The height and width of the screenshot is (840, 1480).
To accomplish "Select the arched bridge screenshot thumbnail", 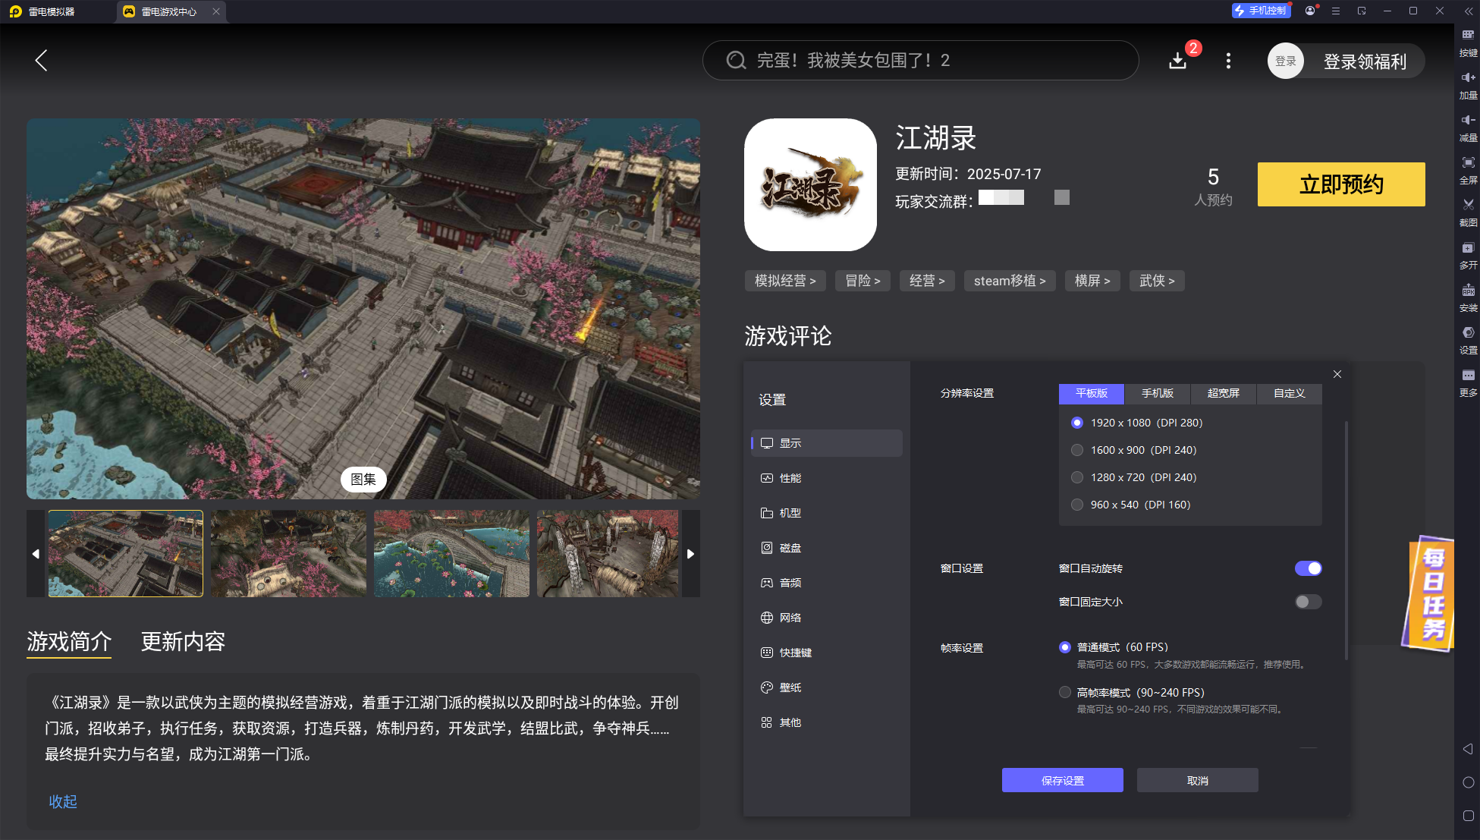I will 451,554.
